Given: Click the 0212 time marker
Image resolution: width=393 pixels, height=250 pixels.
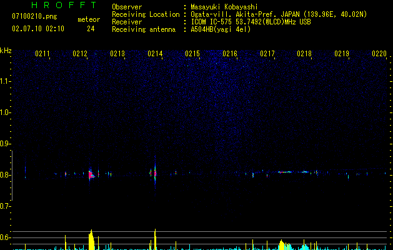Looking at the screenshot, I should pyautogui.click(x=80, y=53).
